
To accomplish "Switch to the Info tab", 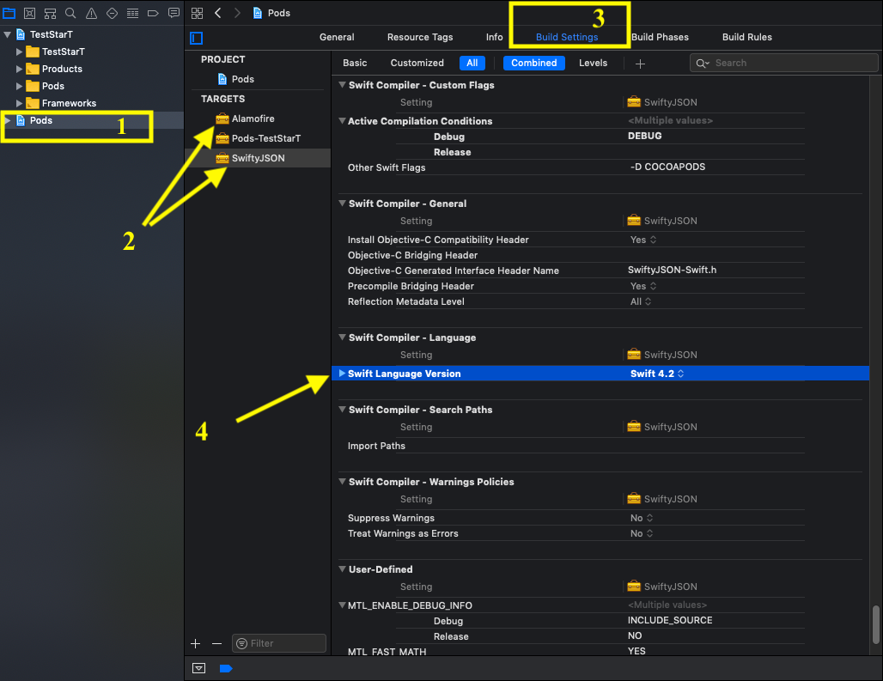I will pos(495,37).
